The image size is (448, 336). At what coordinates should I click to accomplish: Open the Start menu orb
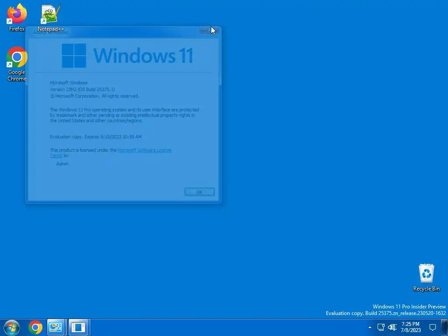pos(12,327)
